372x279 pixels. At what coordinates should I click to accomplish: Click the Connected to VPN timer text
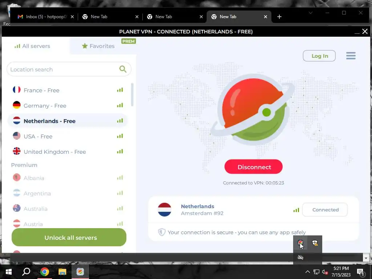253,183
